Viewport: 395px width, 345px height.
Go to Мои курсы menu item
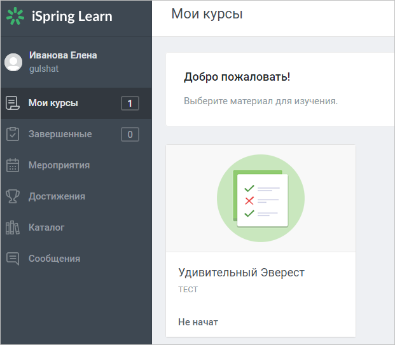76,103
